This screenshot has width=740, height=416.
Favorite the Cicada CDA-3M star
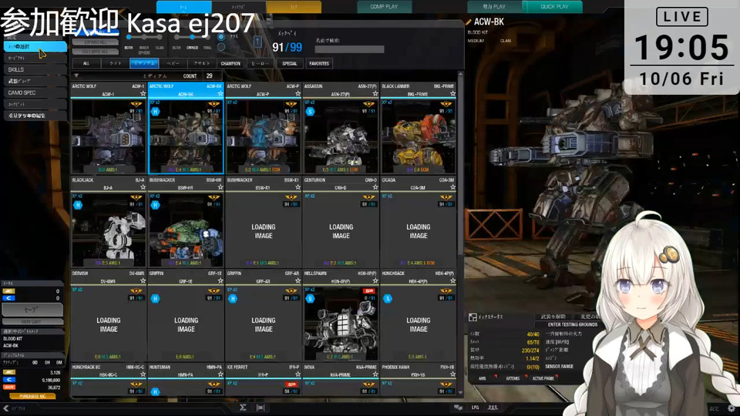tap(452, 187)
